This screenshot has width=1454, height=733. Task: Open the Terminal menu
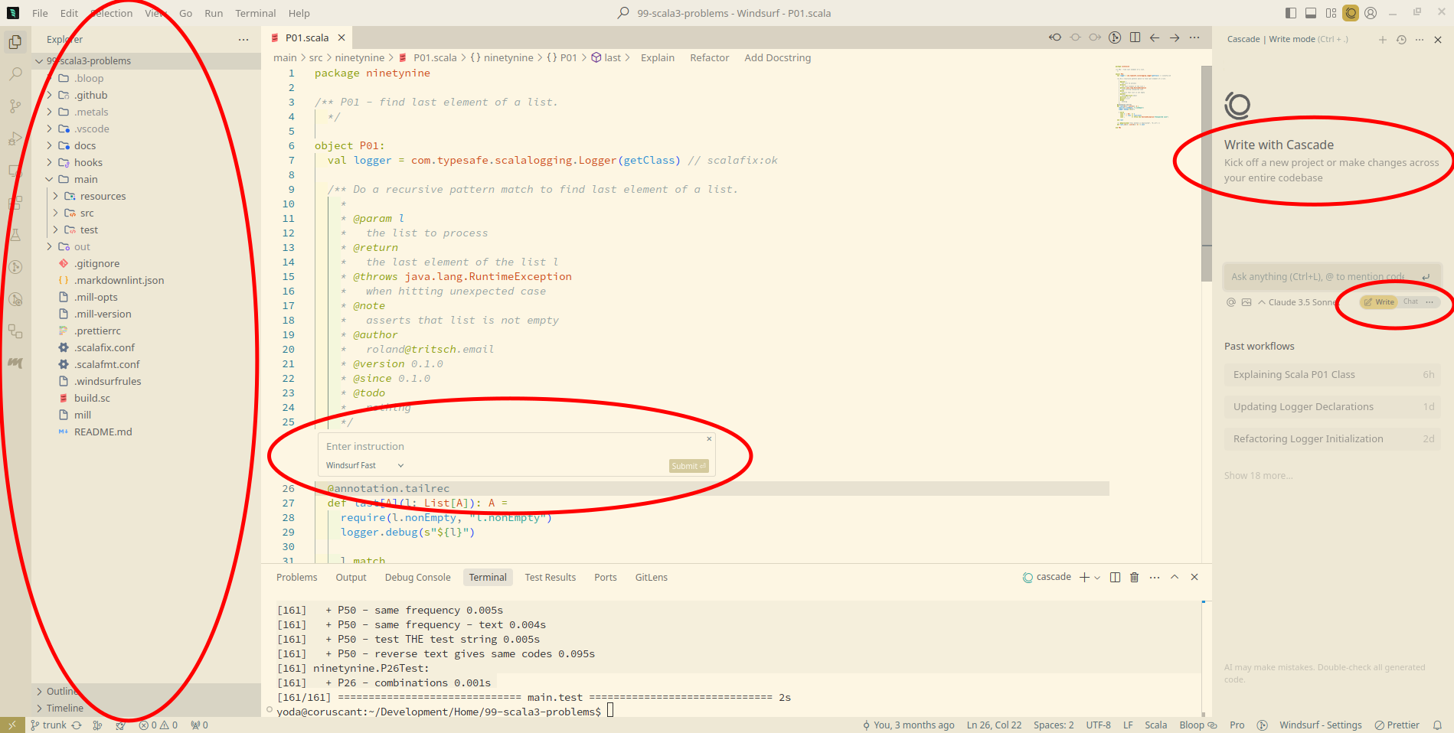(x=255, y=13)
